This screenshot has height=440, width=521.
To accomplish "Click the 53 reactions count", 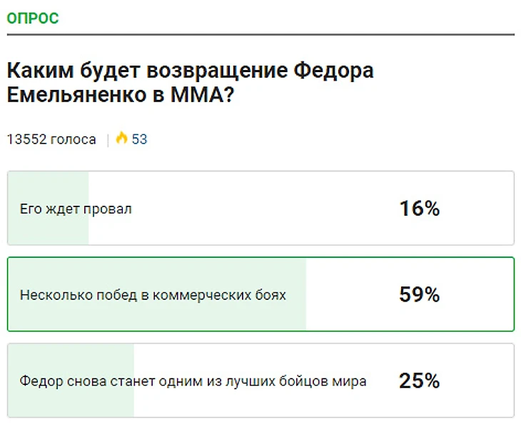I will pyautogui.click(x=139, y=139).
